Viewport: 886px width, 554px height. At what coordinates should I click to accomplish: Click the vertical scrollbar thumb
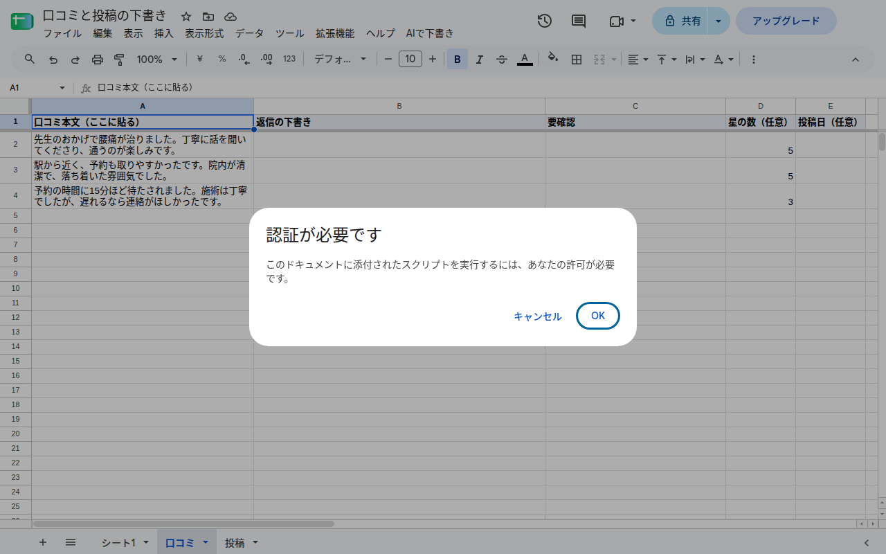882,141
